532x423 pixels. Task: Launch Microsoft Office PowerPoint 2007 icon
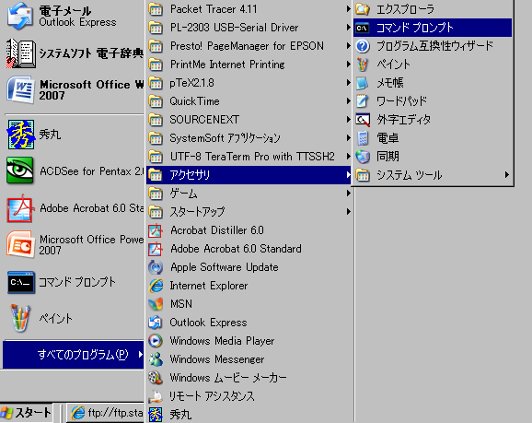tap(20, 244)
